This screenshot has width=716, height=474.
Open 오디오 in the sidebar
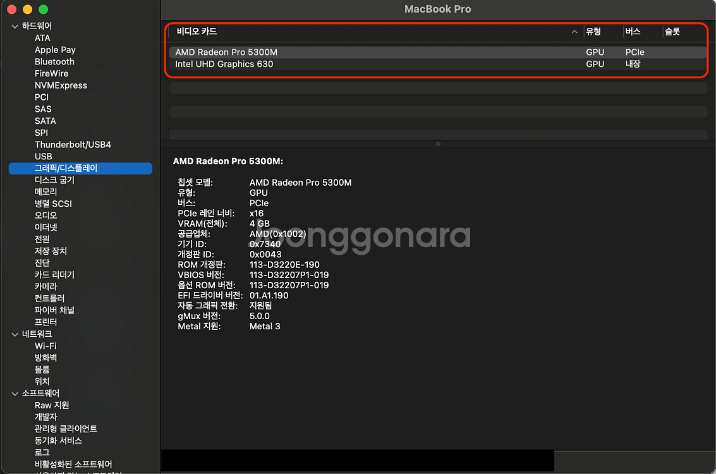point(46,216)
